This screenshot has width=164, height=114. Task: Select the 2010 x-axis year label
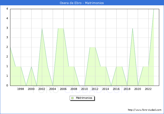click(85, 89)
